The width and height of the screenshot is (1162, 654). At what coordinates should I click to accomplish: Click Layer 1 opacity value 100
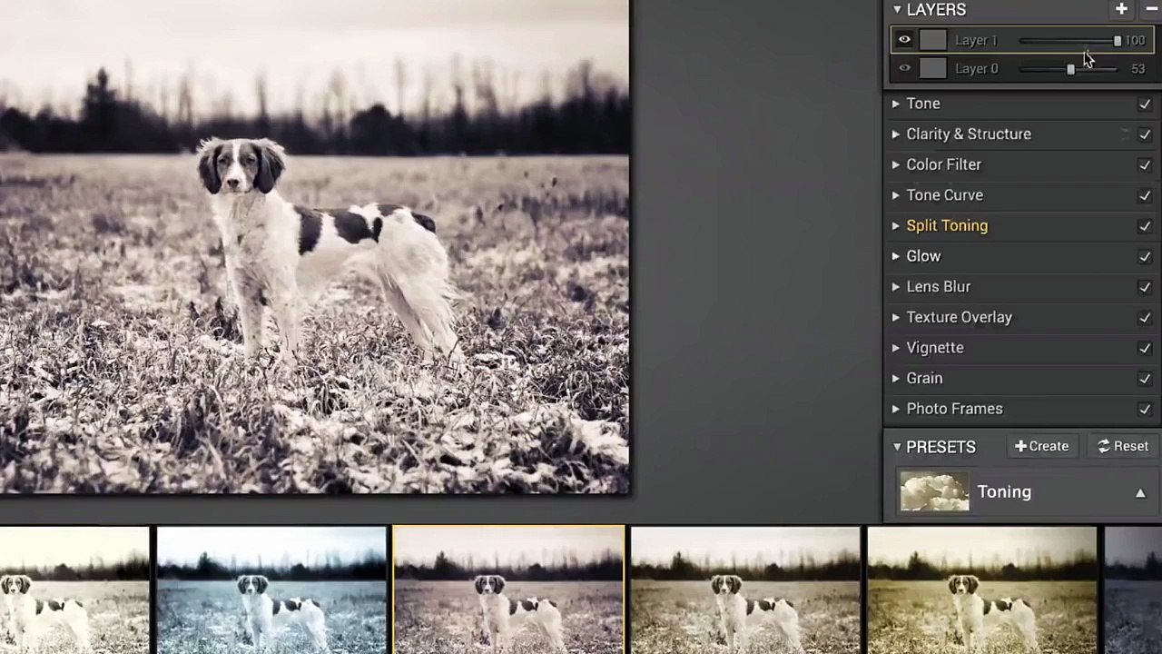pyautogui.click(x=1135, y=41)
